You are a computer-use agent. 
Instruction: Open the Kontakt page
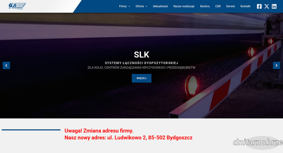tap(245, 6)
